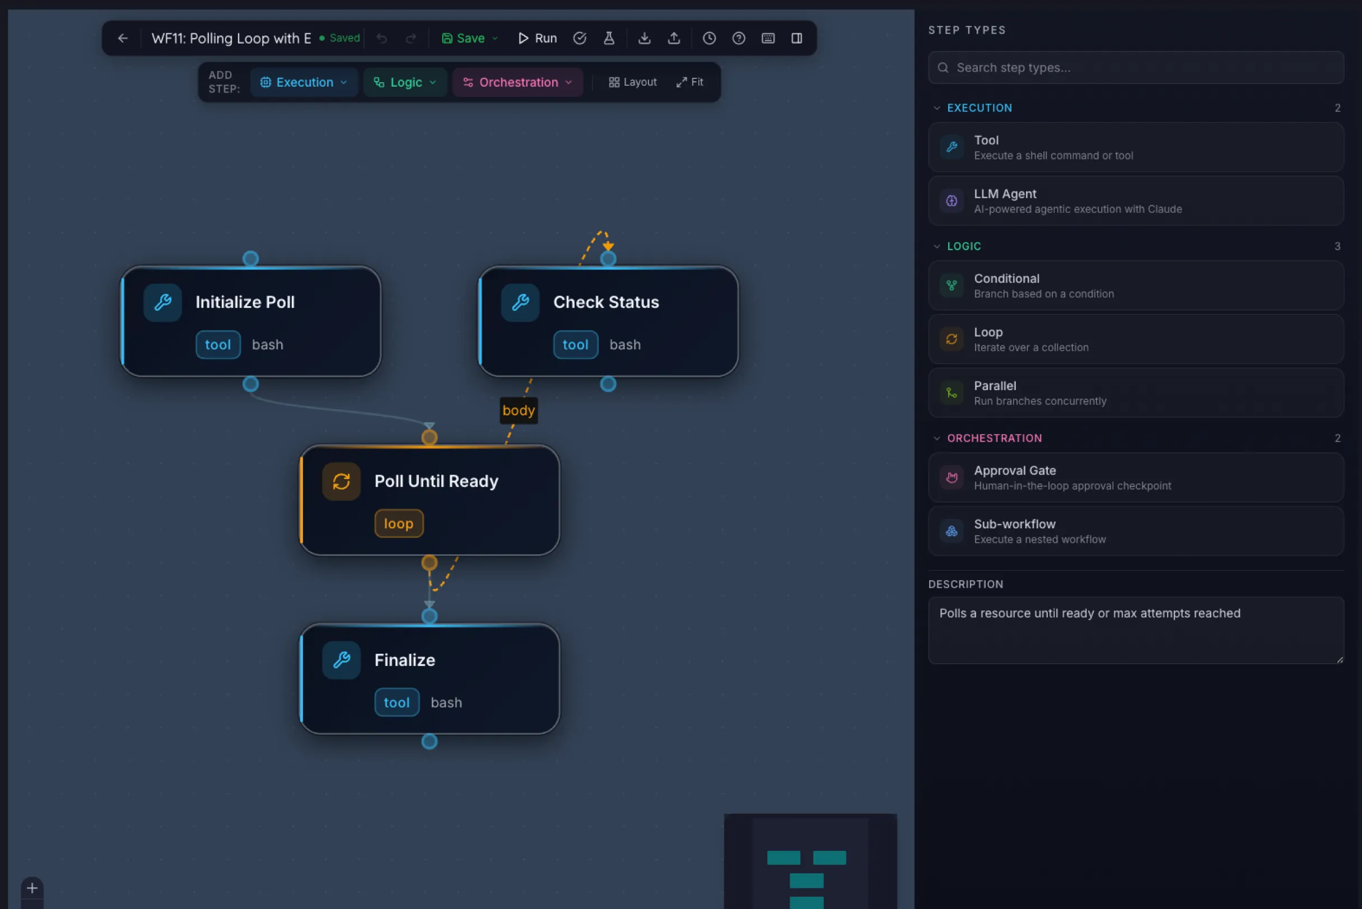
Task: Select the Tool step type
Action: pos(1135,147)
